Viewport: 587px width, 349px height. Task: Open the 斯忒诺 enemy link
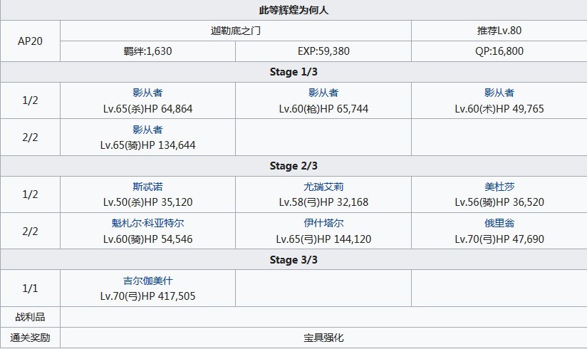tap(147, 187)
